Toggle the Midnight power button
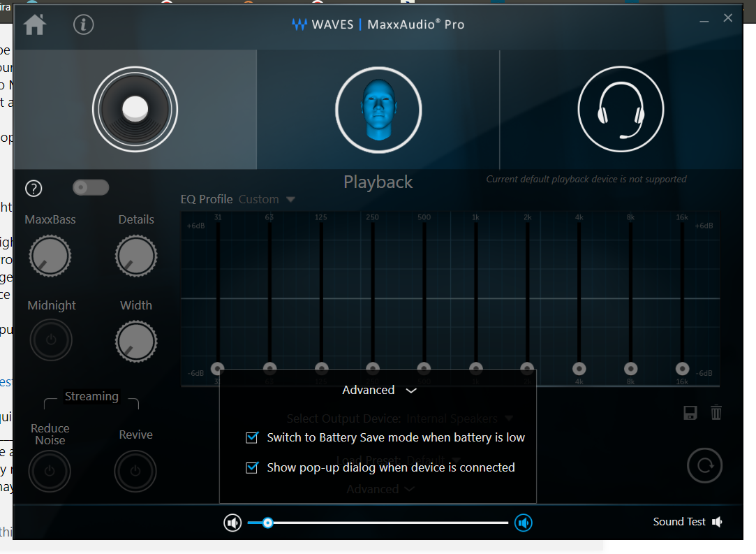This screenshot has height=554, width=756. pyautogui.click(x=51, y=340)
